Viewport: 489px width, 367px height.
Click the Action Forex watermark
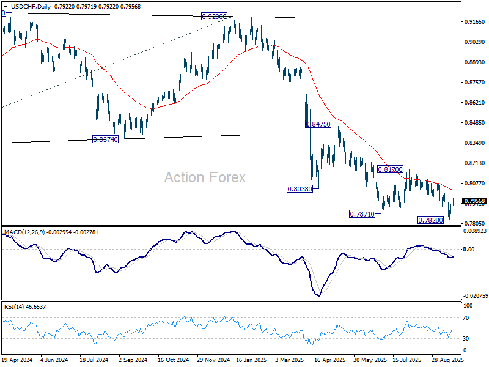click(x=205, y=177)
